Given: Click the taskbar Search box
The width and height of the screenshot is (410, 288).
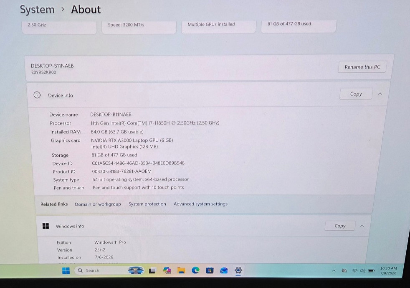Looking at the screenshot, I should [109, 270].
